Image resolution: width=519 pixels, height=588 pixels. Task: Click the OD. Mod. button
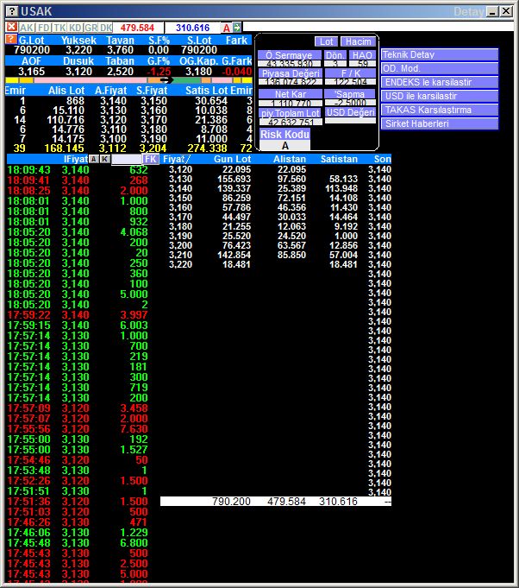pyautogui.click(x=440, y=68)
